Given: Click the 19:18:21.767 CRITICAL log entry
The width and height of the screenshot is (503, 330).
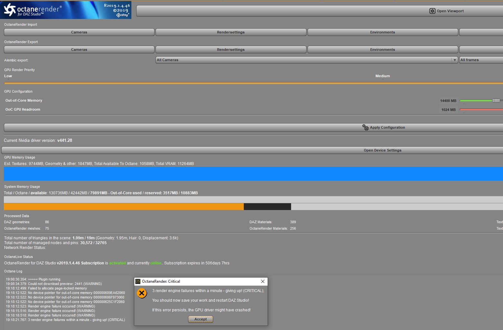Looking at the screenshot, I should pyautogui.click(x=65, y=320).
